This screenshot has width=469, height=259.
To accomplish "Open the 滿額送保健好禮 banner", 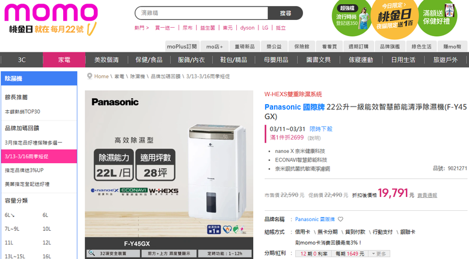I will point(437,17).
